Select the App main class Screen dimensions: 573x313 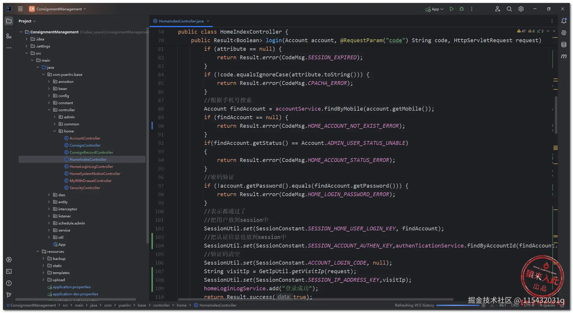click(62, 244)
